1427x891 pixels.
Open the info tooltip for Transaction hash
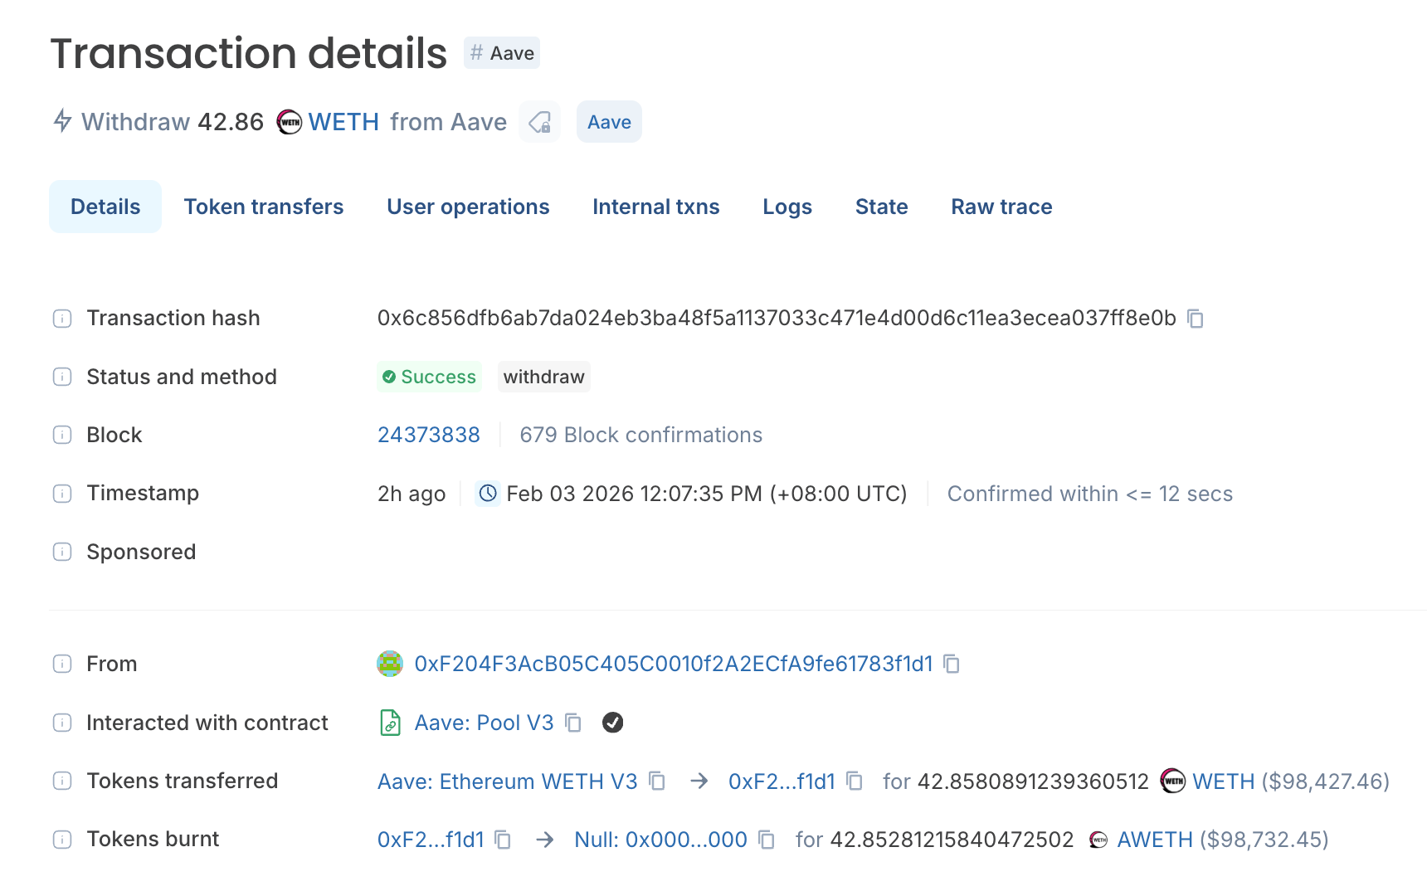tap(62, 318)
